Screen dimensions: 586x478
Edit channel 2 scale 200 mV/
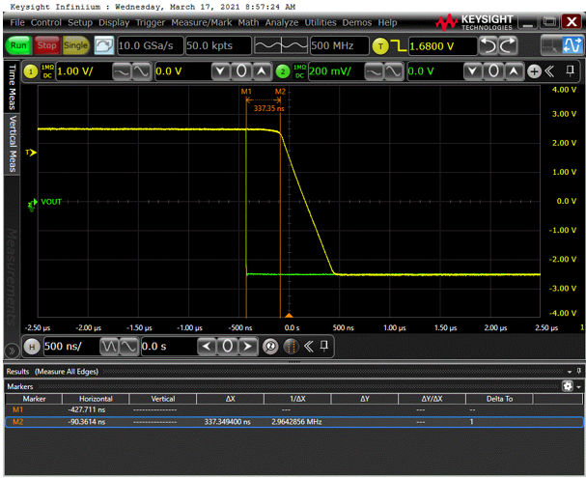point(336,71)
